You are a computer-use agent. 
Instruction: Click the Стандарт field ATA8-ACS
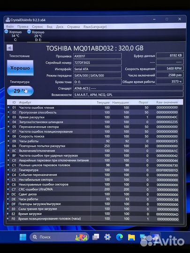pos(128,88)
